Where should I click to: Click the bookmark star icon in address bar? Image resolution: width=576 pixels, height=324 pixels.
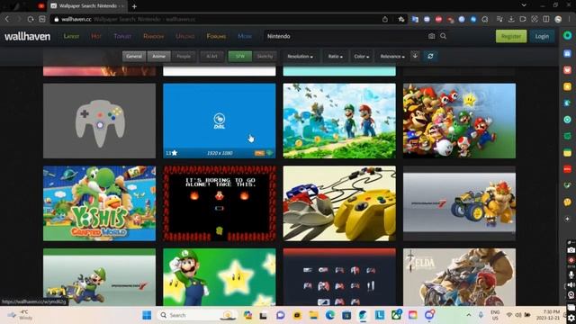click(401, 19)
